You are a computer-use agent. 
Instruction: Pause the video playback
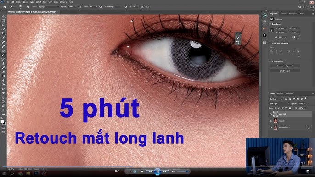tap(157, 171)
